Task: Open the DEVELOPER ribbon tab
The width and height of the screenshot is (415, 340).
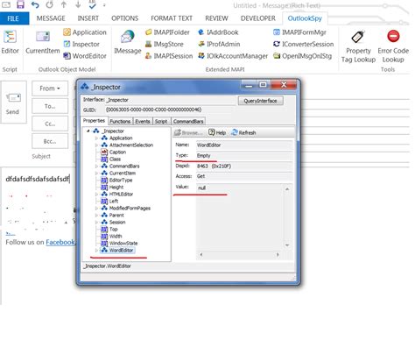Action: [x=258, y=18]
